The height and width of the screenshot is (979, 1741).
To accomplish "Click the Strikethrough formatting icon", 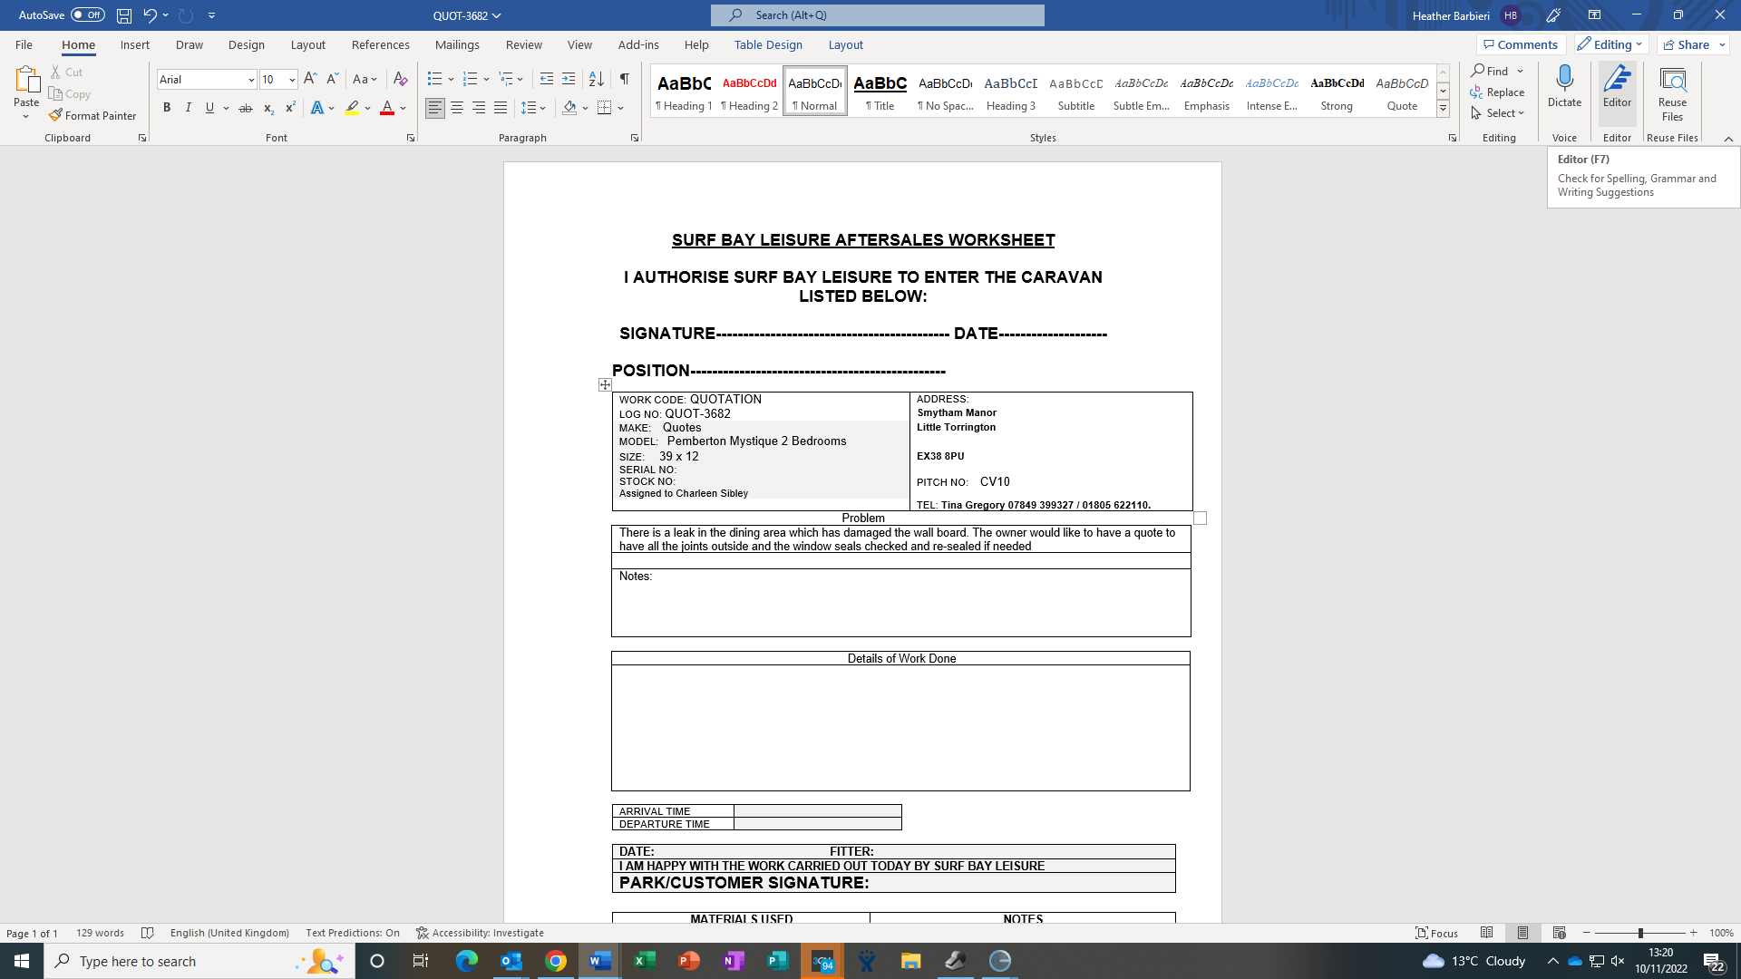I will click(245, 108).
